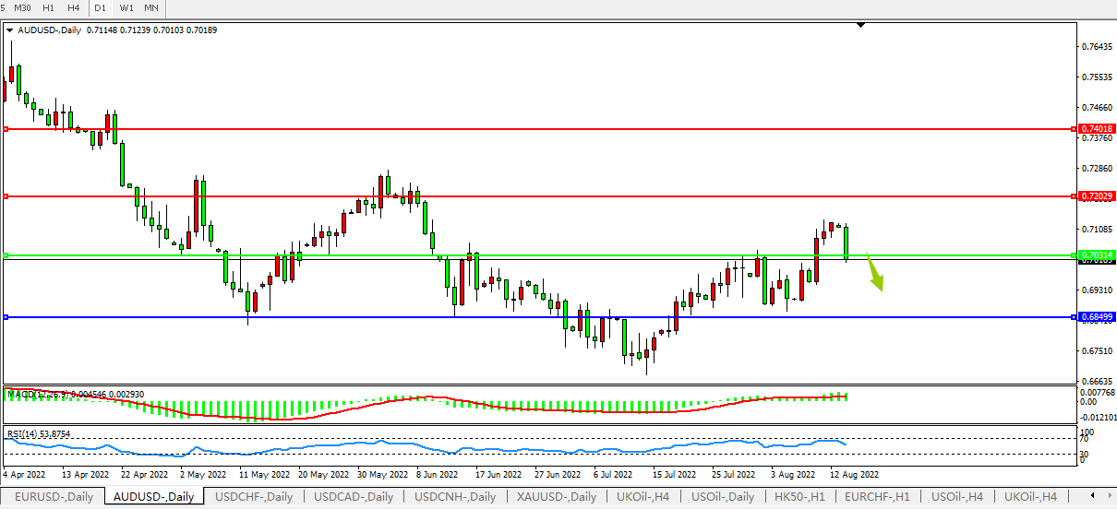Click the blue 0.68499 price level tag
The height and width of the screenshot is (509, 1117).
[x=1096, y=317]
